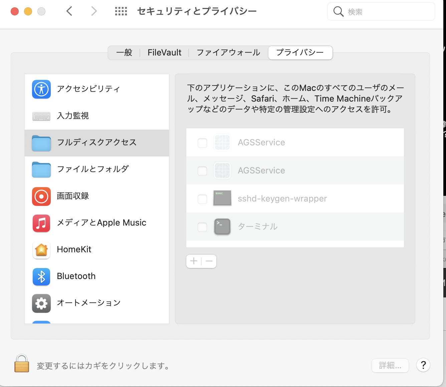Click the sshd-keygen-wrapper name
This screenshot has height=387, width=446.
click(282, 199)
